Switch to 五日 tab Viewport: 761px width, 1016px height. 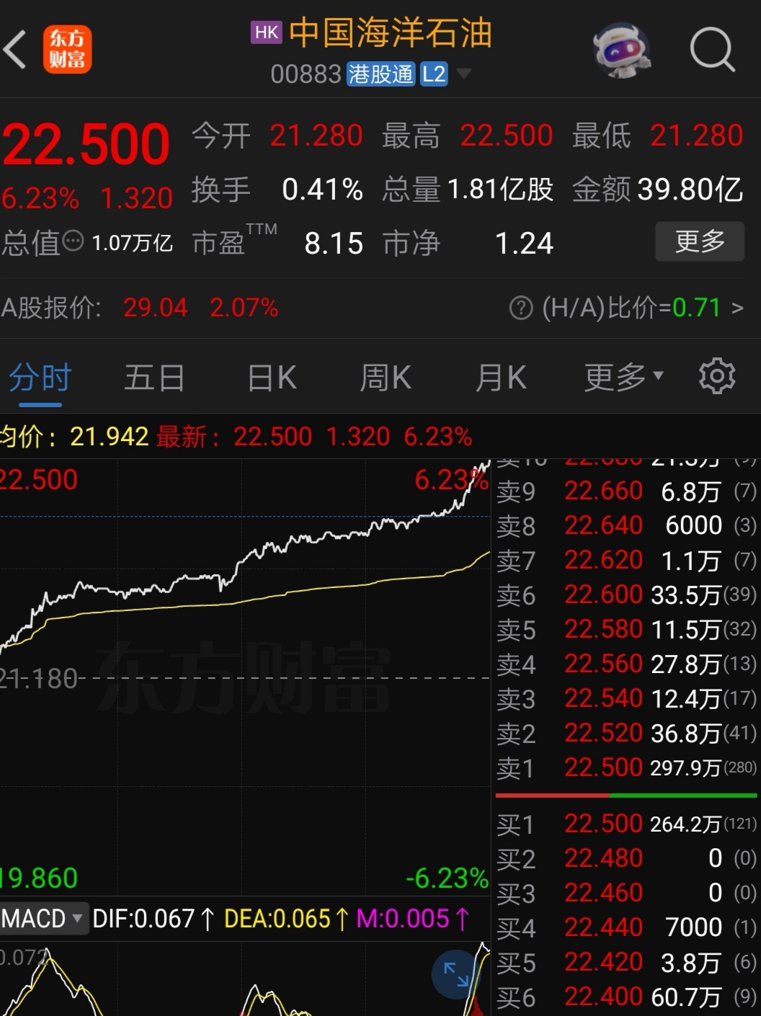coord(154,378)
